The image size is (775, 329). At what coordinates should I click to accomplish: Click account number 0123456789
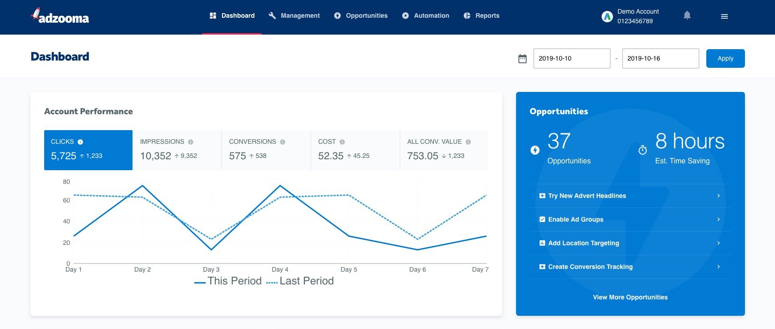pos(635,21)
